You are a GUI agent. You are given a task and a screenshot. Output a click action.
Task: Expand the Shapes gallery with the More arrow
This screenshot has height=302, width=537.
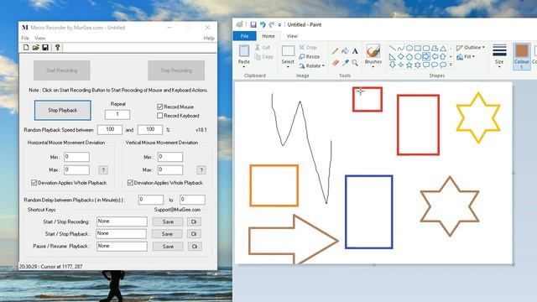point(451,65)
